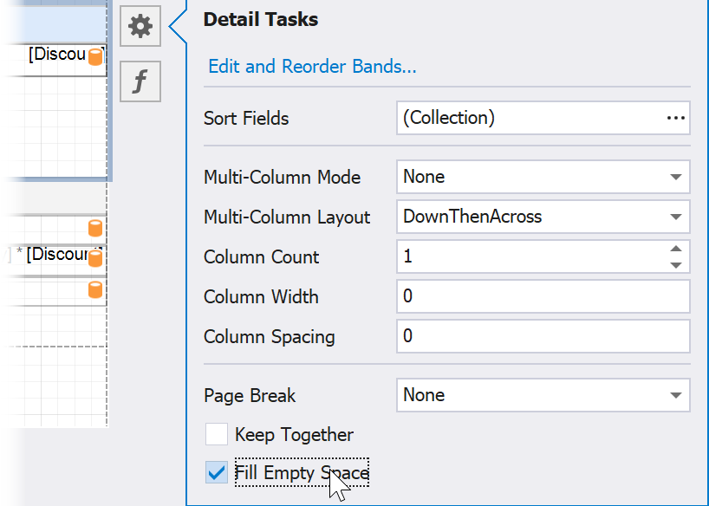The width and height of the screenshot is (709, 506).
Task: Click the f expression editor icon
Action: (140, 81)
